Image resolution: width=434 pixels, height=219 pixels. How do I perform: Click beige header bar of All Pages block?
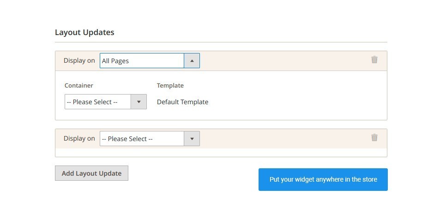click(285, 61)
